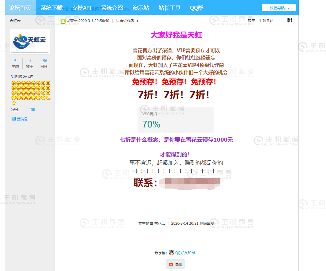Select the 158 points value beside 积分

click(x=32, y=110)
